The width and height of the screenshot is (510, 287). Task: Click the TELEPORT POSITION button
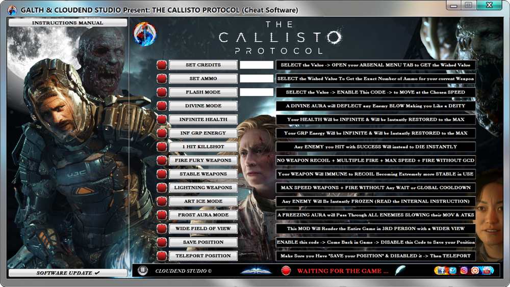[x=203, y=256]
